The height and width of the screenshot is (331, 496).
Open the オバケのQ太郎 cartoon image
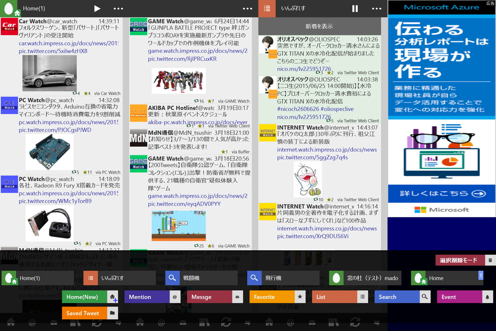pos(307,179)
